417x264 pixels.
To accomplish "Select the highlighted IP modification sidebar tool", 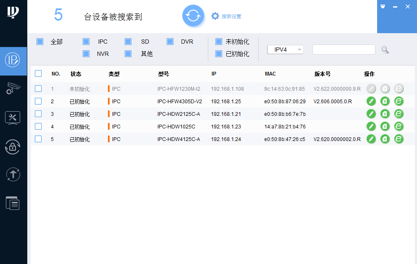I will click(x=13, y=61).
